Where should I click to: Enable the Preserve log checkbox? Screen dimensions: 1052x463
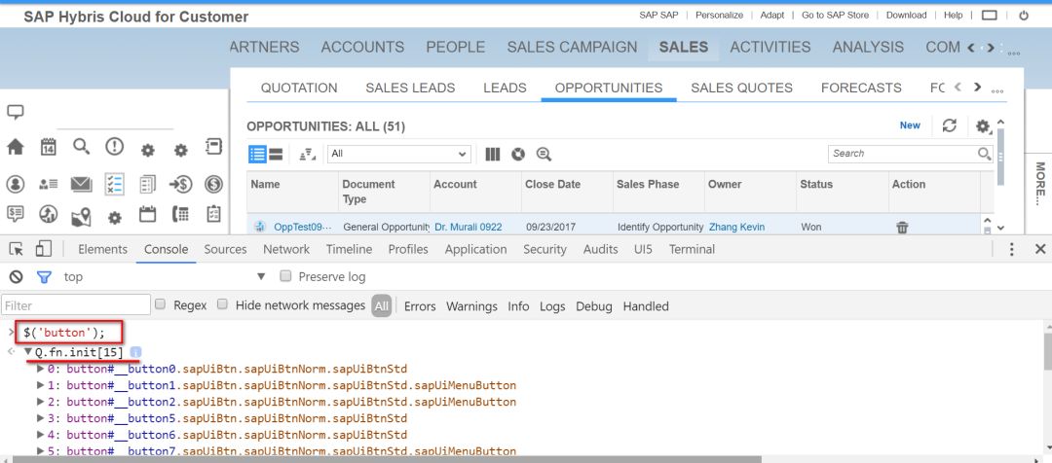[x=285, y=276]
